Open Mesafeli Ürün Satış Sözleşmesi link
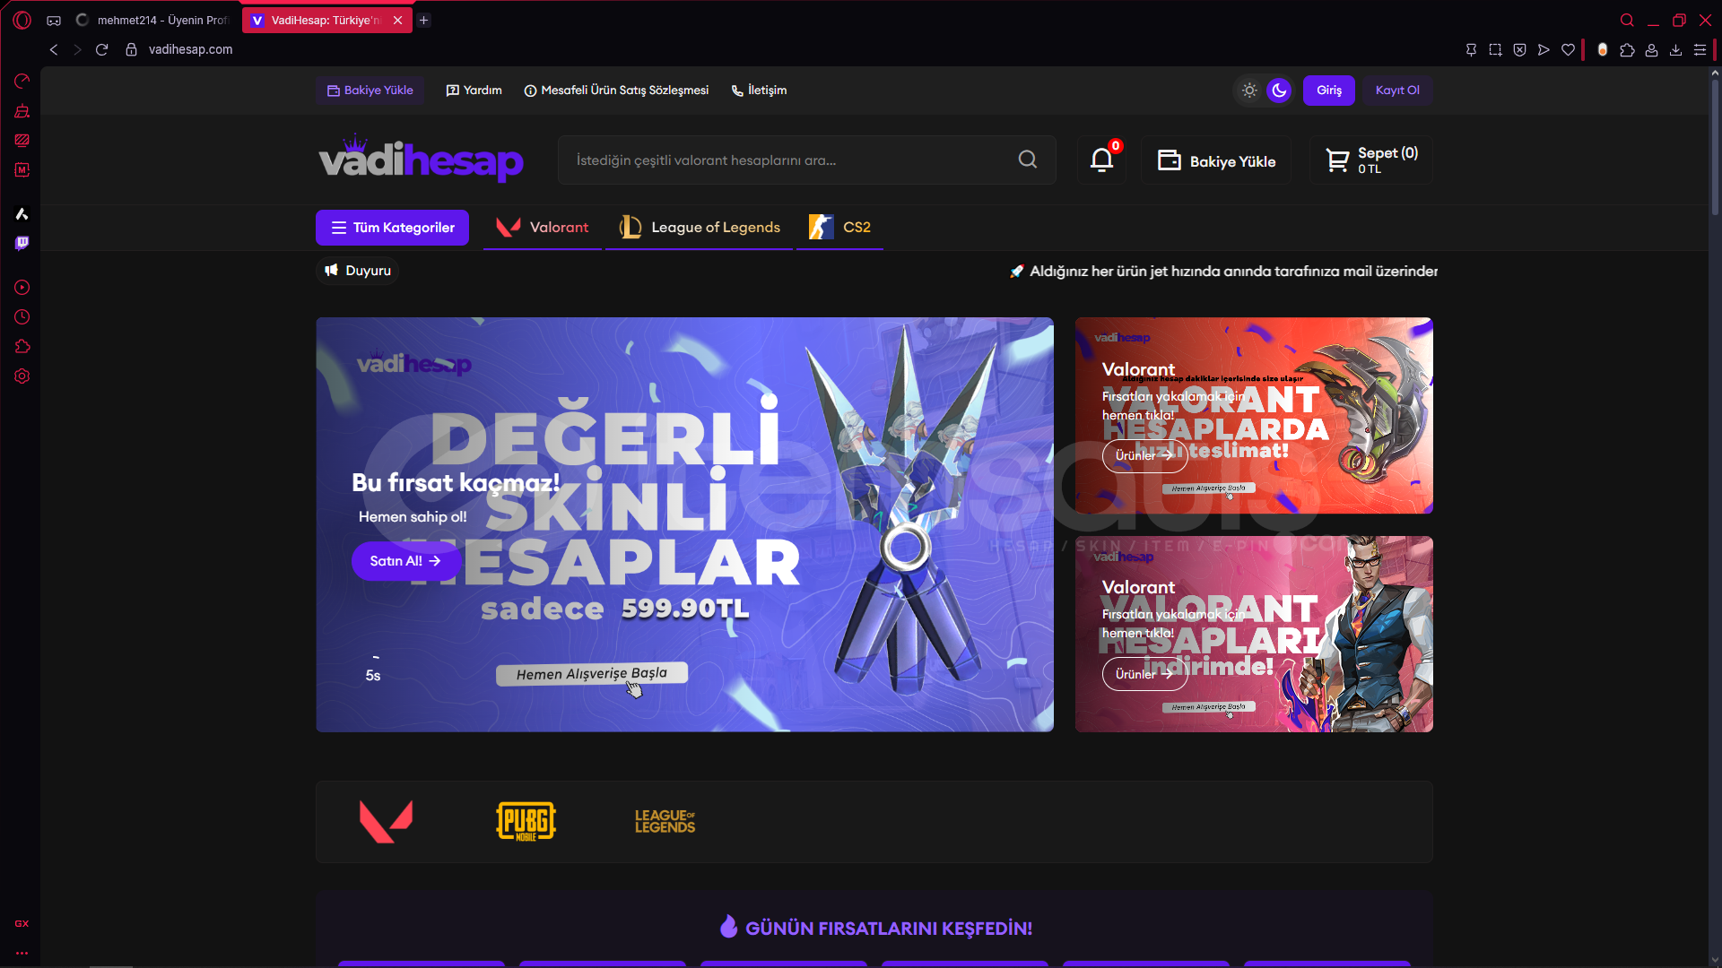1722x968 pixels. [616, 91]
